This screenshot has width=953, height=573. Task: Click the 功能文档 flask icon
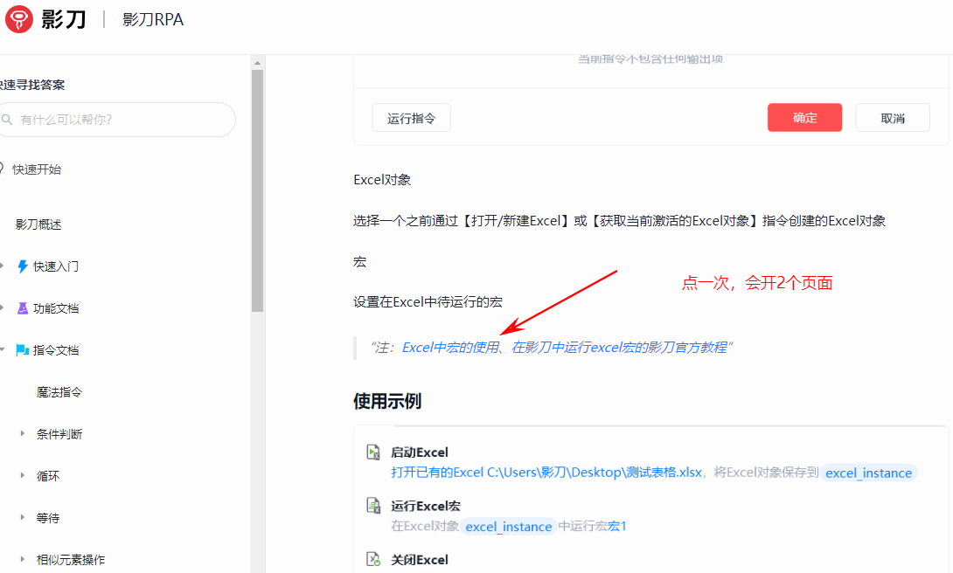click(x=23, y=308)
